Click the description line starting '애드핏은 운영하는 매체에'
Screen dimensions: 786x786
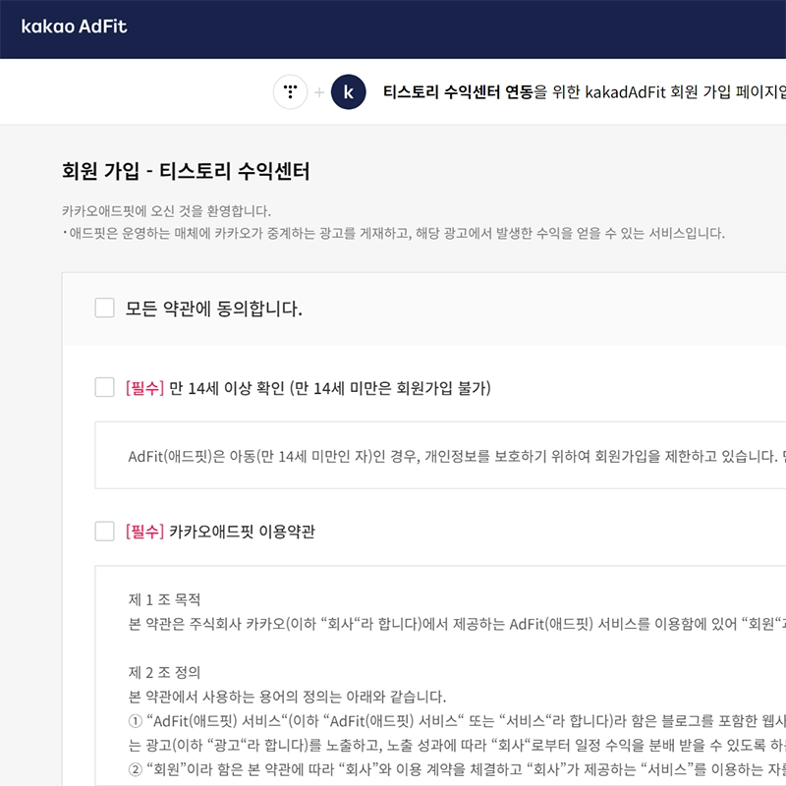pos(394,234)
